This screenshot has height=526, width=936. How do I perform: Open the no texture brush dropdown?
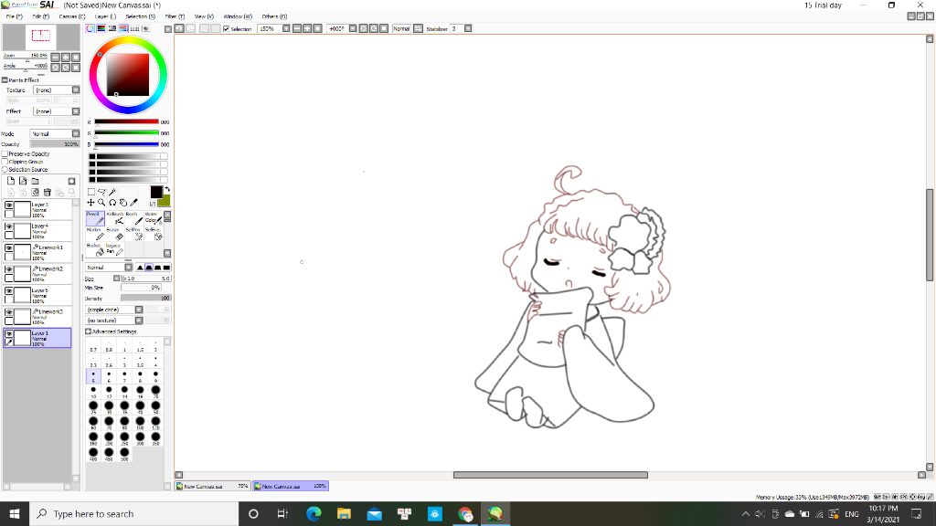[x=114, y=321]
